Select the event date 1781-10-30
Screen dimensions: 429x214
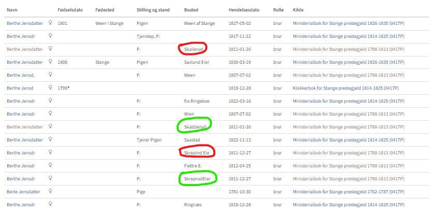pyautogui.click(x=240, y=192)
